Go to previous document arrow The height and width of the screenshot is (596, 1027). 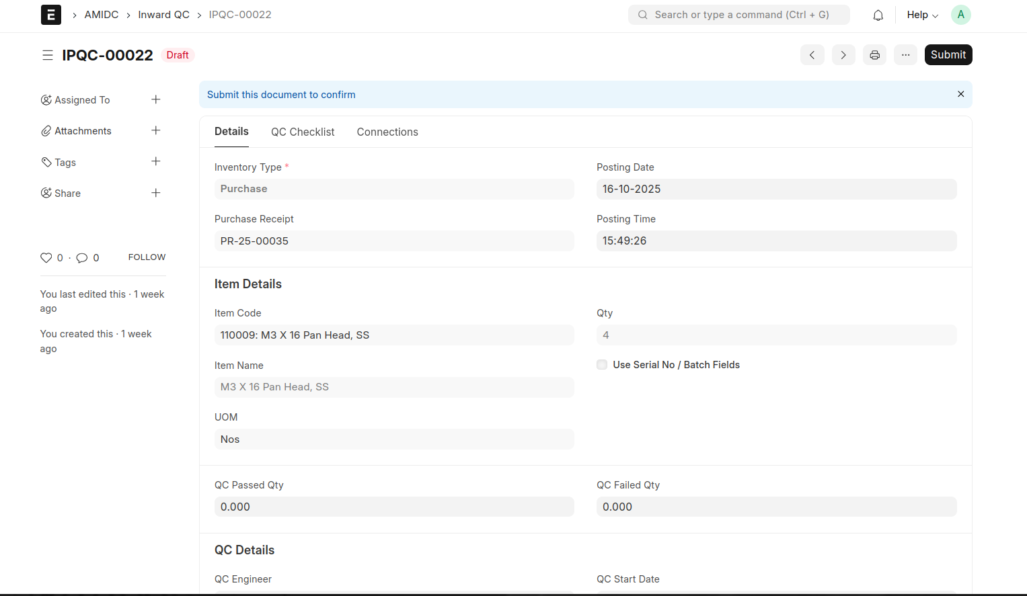(812, 55)
